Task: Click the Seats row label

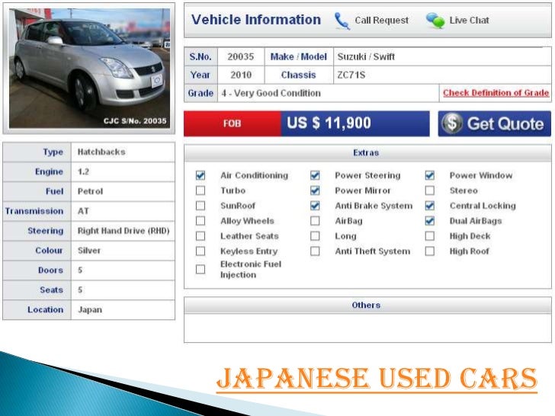Action: click(52, 290)
